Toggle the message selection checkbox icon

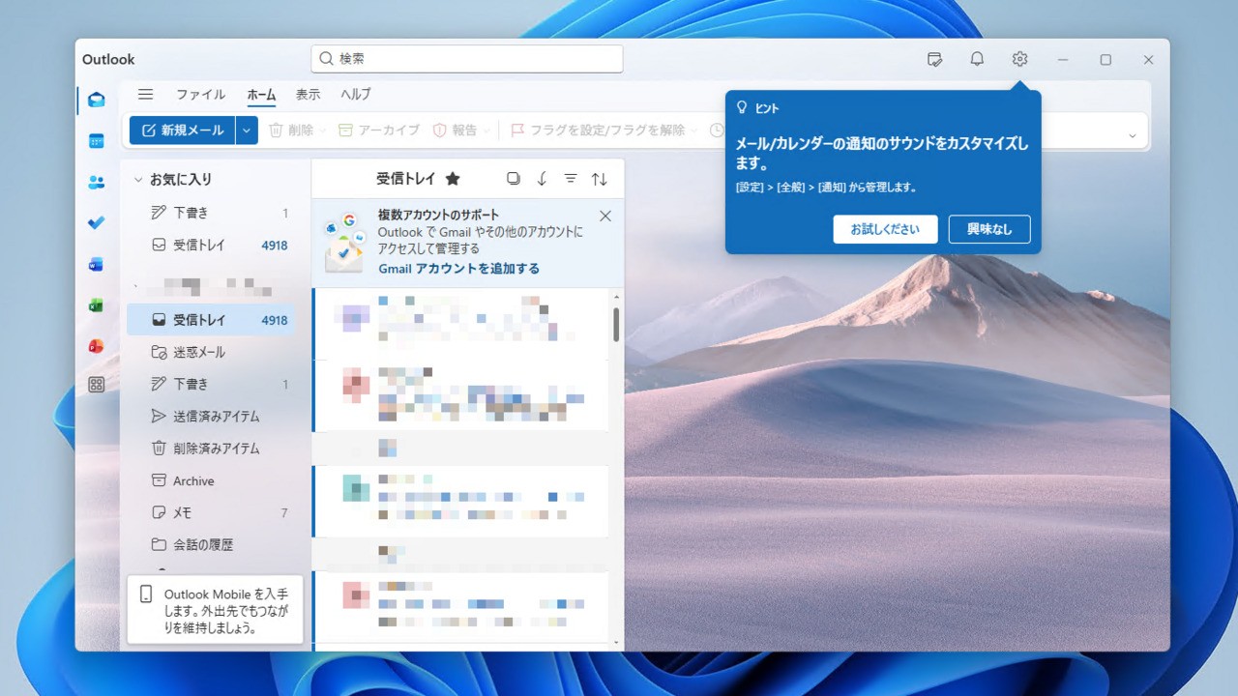click(x=514, y=179)
